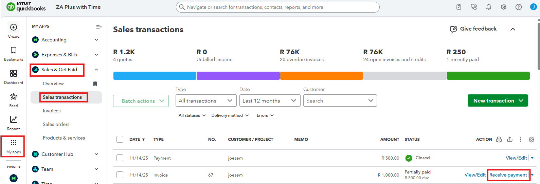Open Invoices in the sidebar menu
The width and height of the screenshot is (540, 184).
(52, 111)
